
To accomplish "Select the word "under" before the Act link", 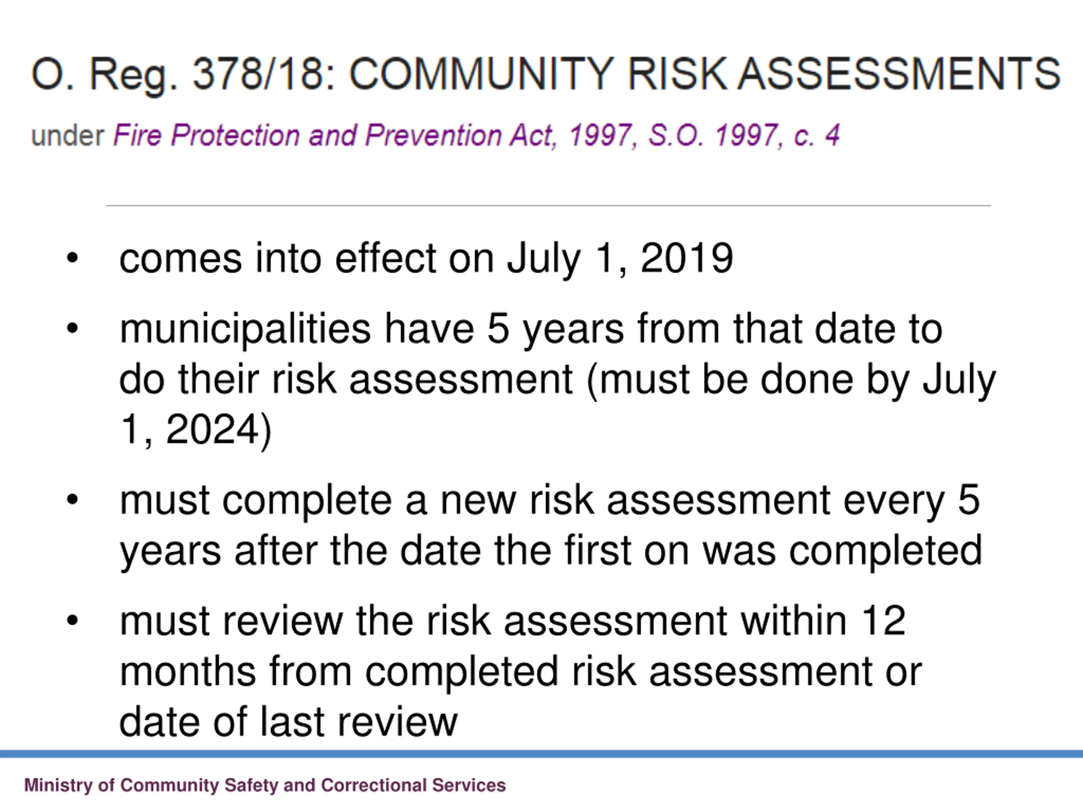I will (x=68, y=136).
